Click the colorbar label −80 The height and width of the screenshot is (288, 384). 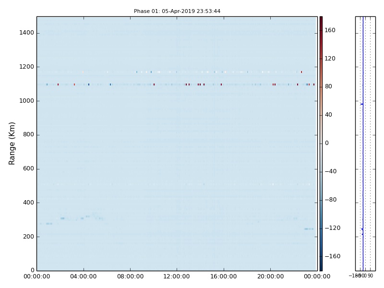331,200
